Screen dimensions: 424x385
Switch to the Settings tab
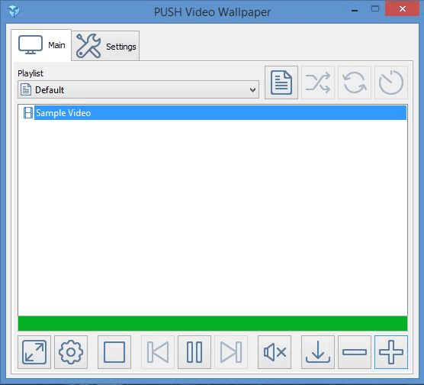click(x=106, y=46)
